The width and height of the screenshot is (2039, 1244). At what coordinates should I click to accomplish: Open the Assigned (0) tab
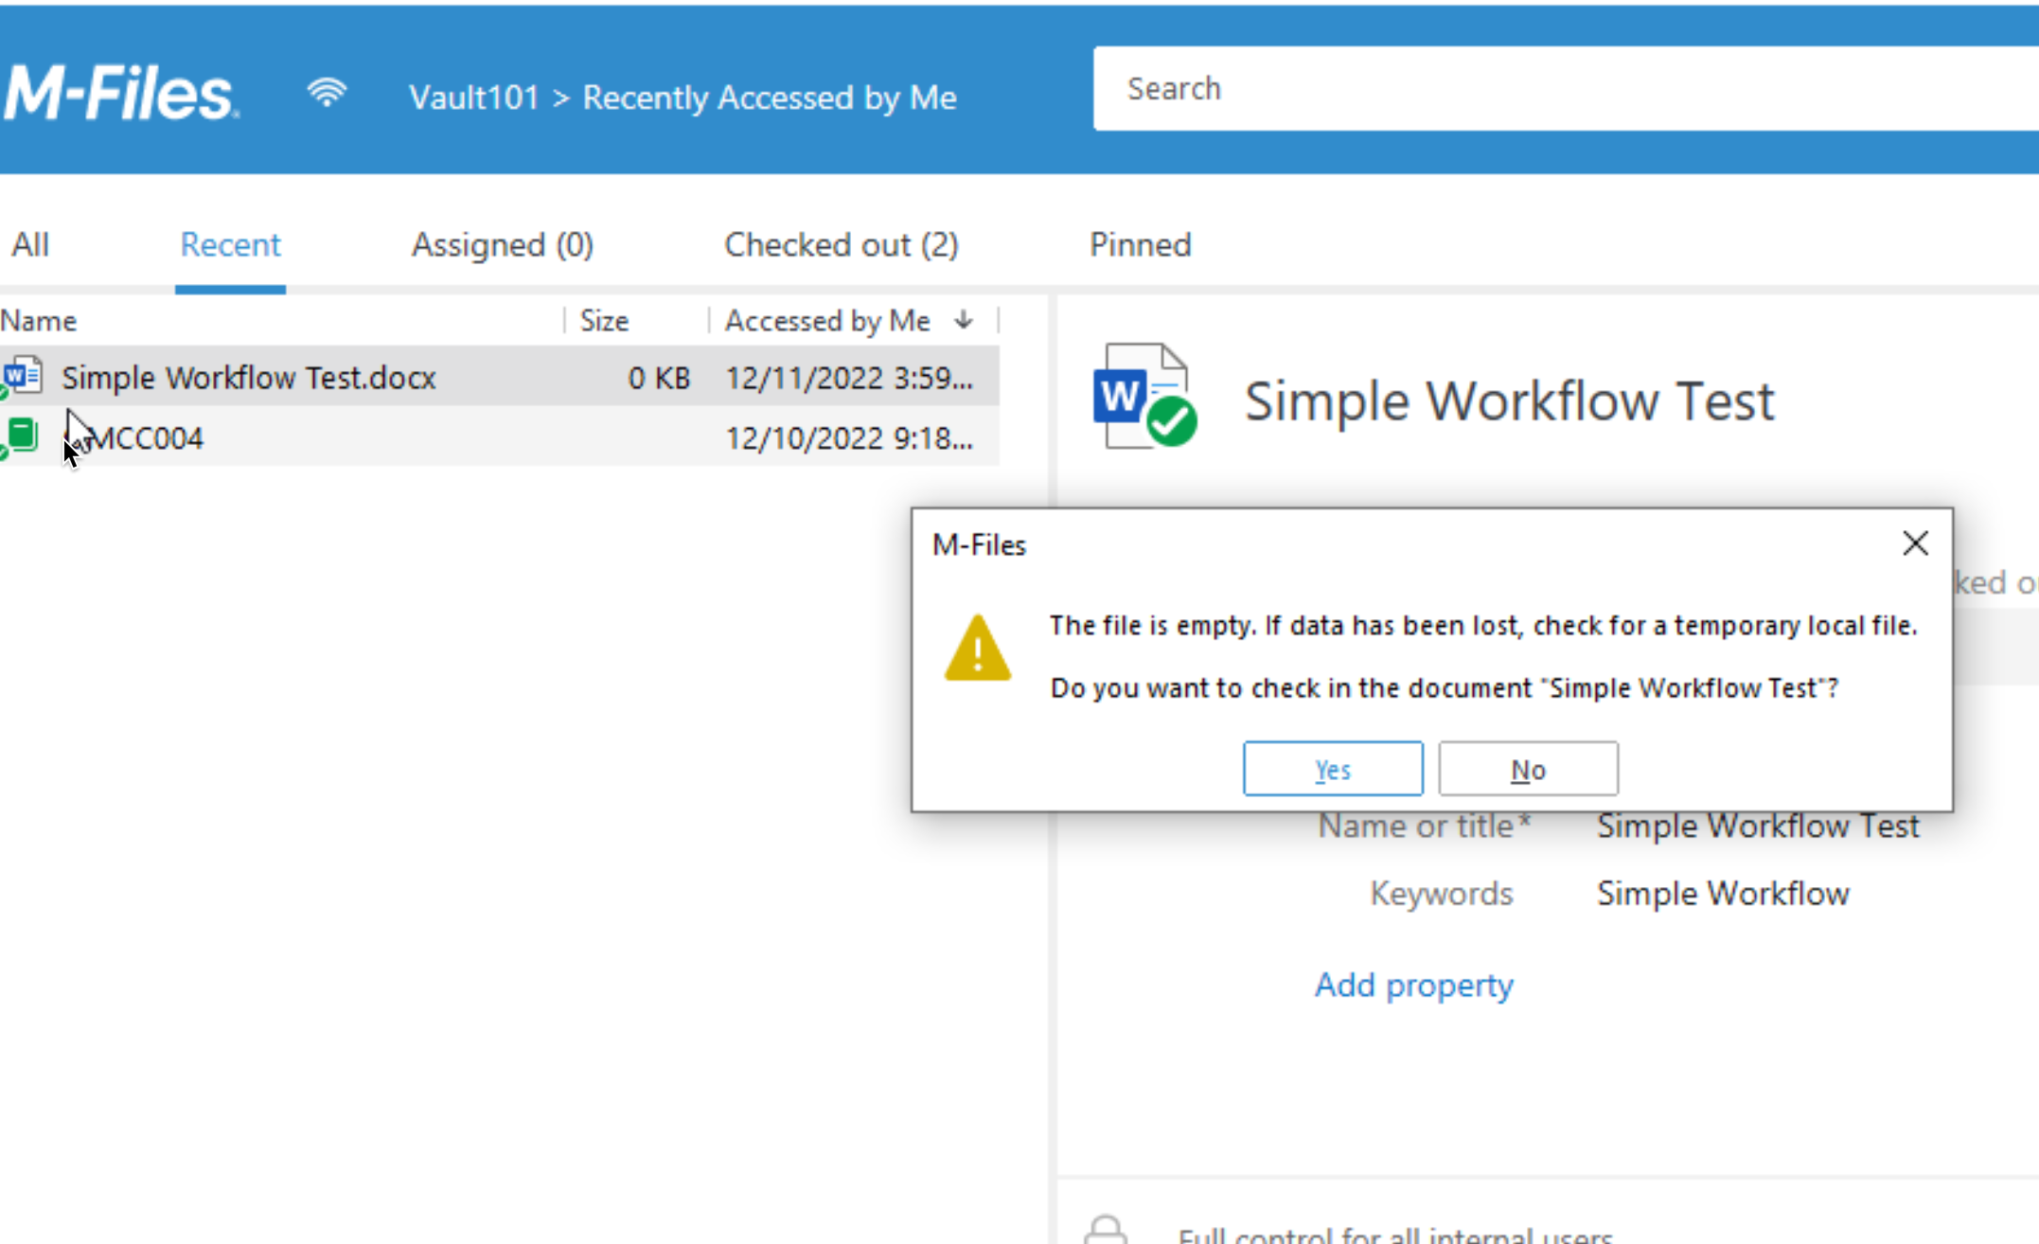tap(502, 244)
